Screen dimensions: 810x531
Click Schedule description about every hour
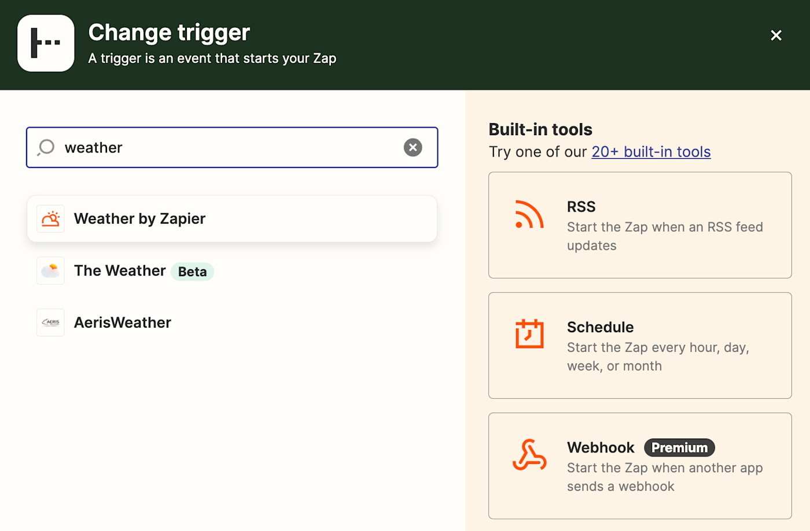[658, 357]
